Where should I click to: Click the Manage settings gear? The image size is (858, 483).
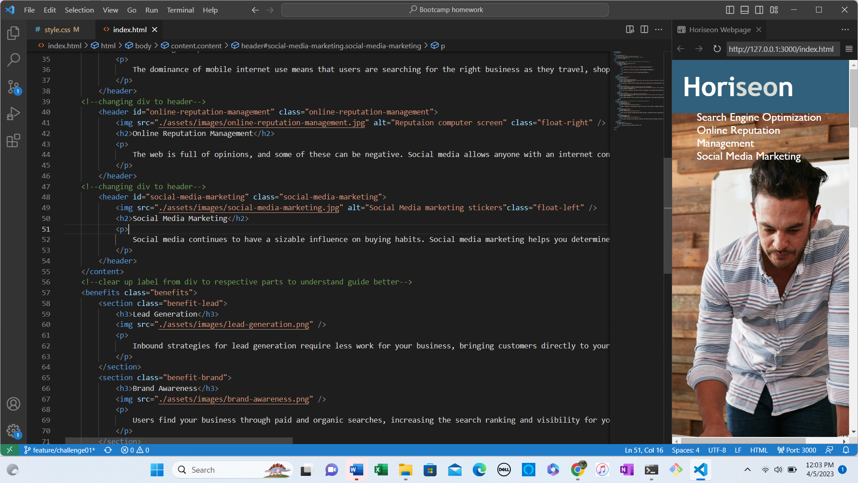point(13,431)
